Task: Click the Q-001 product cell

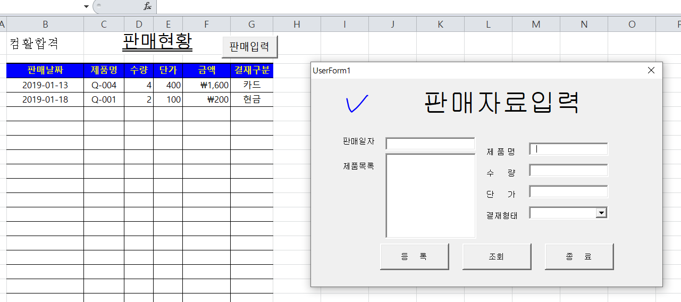Action: [104, 99]
